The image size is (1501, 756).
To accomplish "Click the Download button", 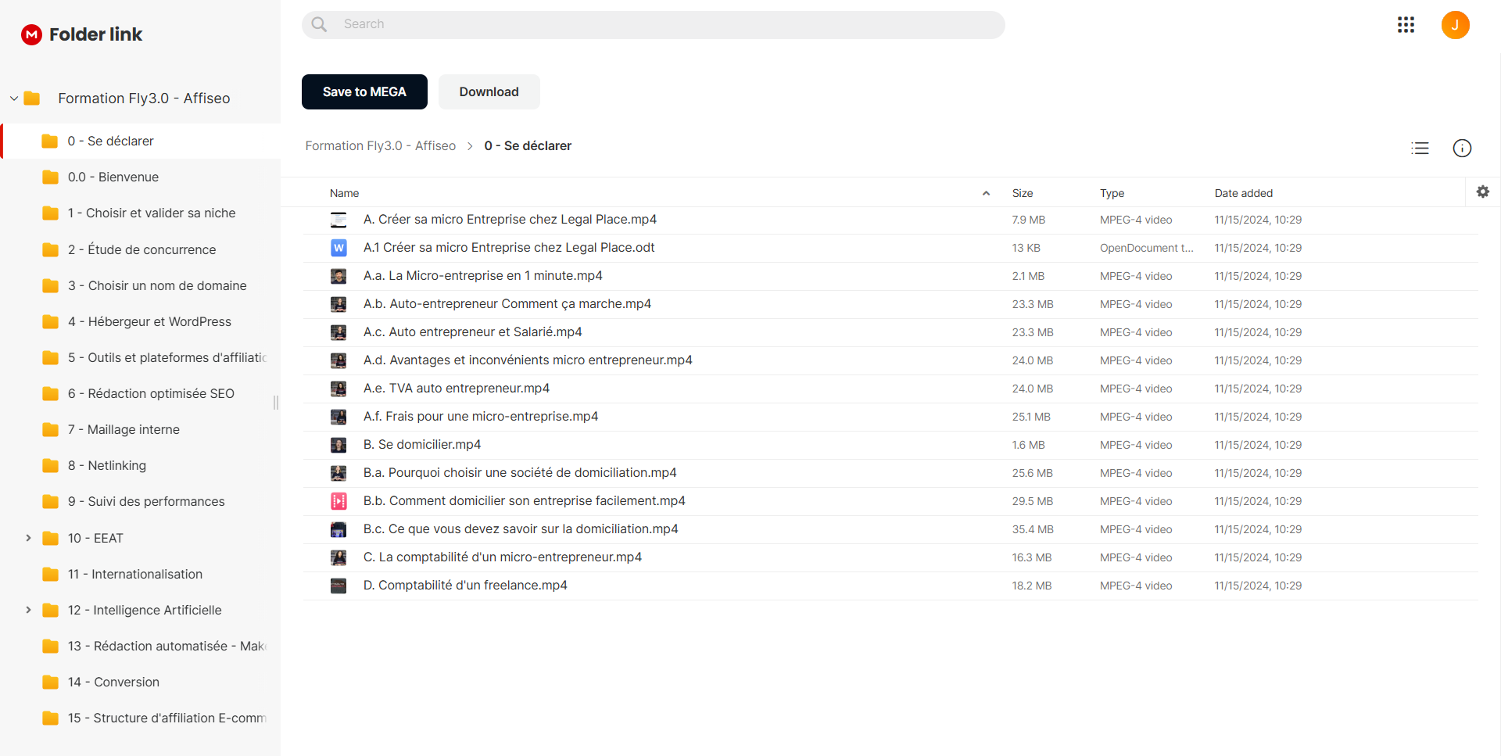I will (489, 92).
